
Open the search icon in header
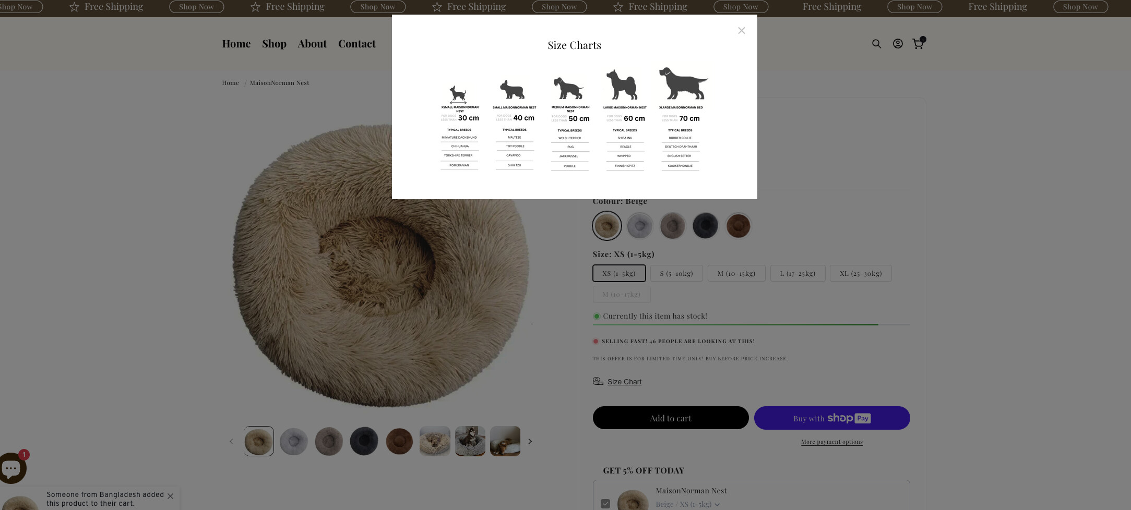876,44
